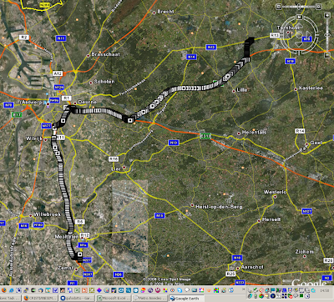This screenshot has height=302, width=334.
Task: Open the Pedro Amedeo taskbar window
Action: 149,299
